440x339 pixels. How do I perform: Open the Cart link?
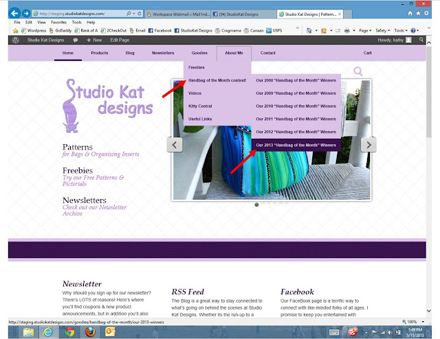[x=367, y=53]
